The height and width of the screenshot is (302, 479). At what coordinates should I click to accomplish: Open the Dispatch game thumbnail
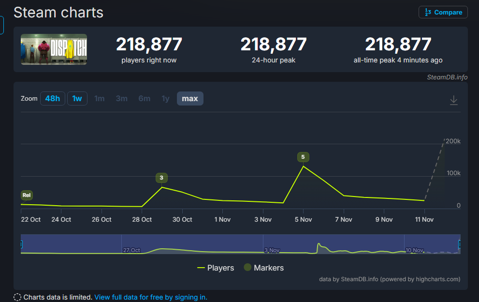(54, 49)
